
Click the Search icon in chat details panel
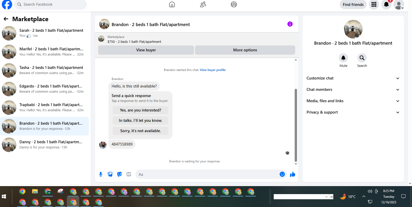point(362,58)
